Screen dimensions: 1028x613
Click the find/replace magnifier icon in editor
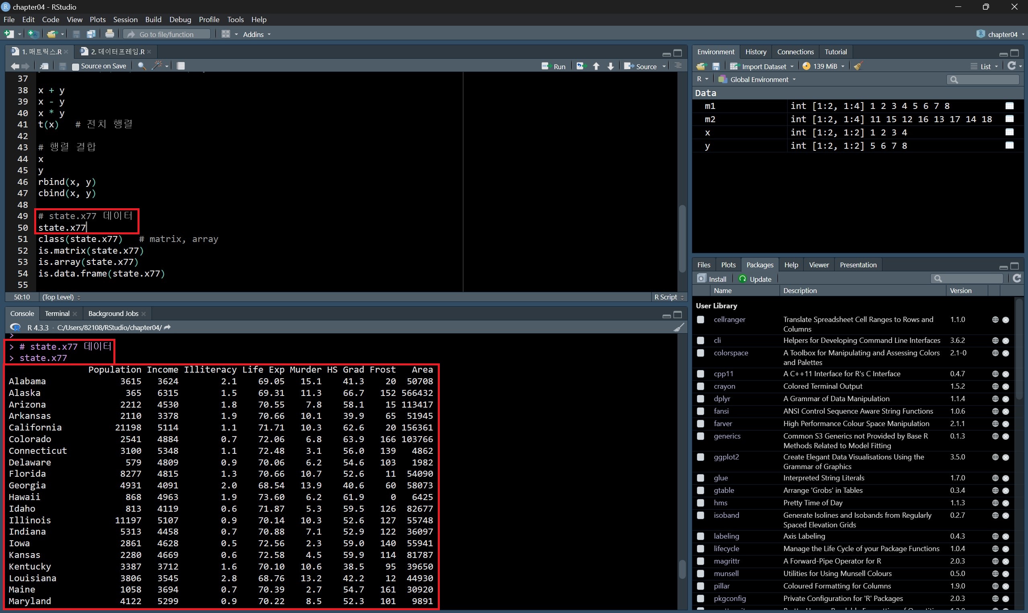tap(142, 66)
